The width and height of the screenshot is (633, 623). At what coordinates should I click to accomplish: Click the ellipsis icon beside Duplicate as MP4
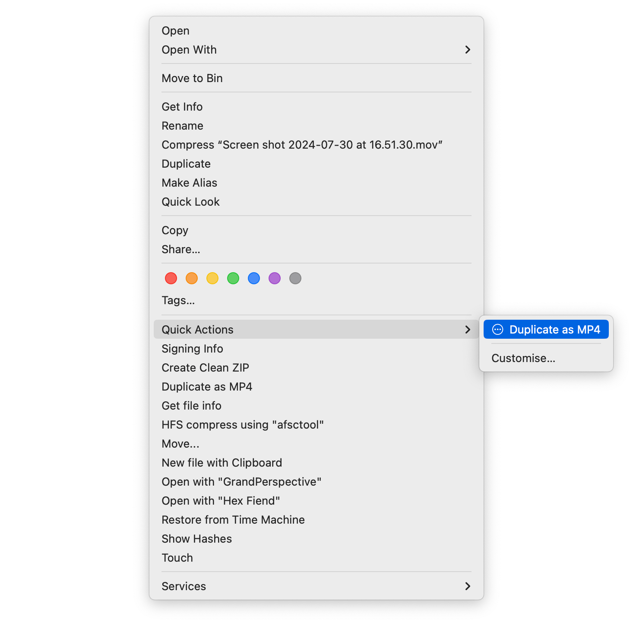pos(497,330)
